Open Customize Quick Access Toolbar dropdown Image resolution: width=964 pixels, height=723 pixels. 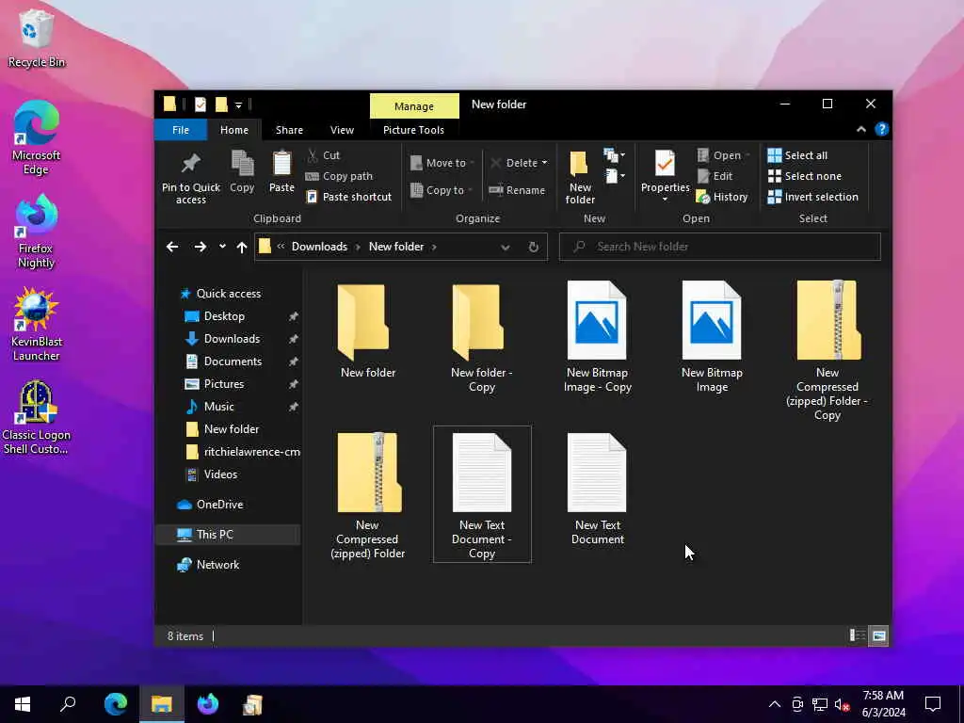[x=238, y=105]
